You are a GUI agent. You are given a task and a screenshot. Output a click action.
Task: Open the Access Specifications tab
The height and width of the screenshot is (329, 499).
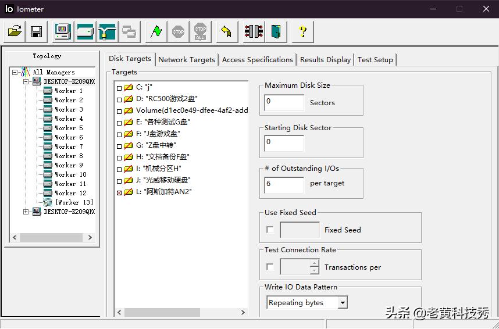coord(258,60)
